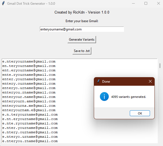The width and height of the screenshot is (163, 146).
Task: Select the e.n.teryourname@gmail.com variant line
Action: pyautogui.click(x=30, y=114)
